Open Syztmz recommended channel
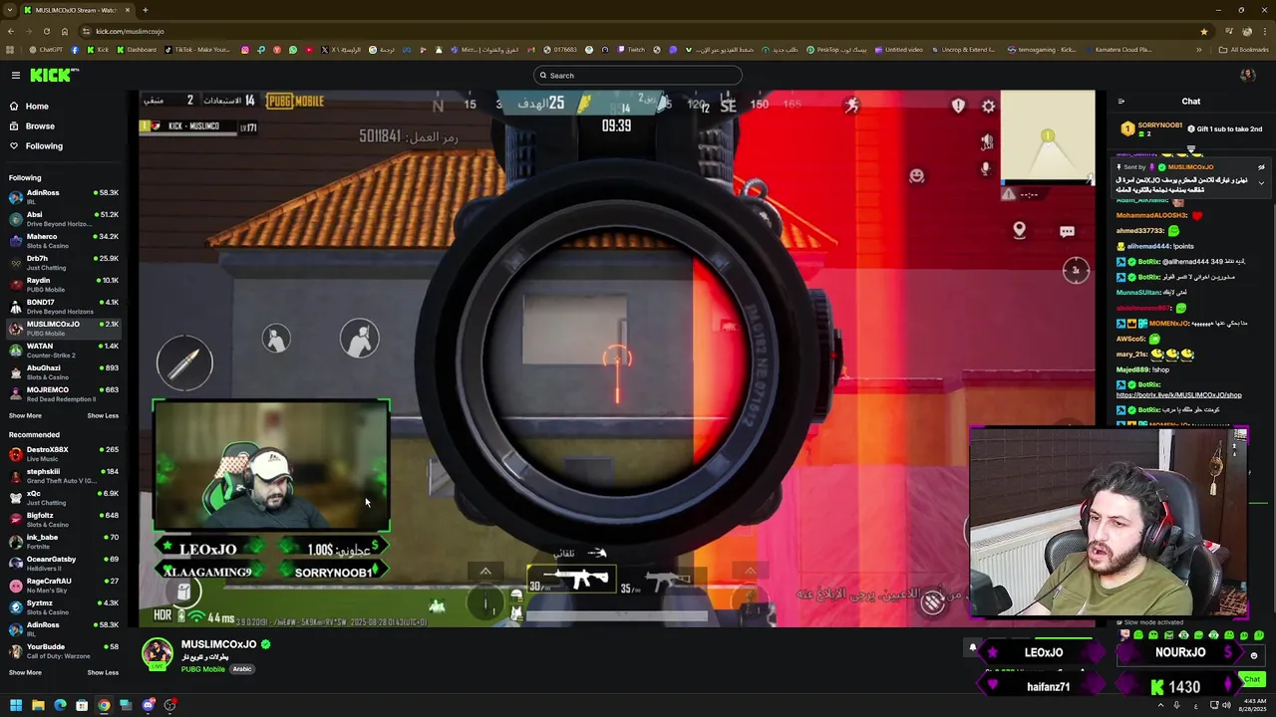Screen dimensions: 1276x717 [x=63, y=607]
